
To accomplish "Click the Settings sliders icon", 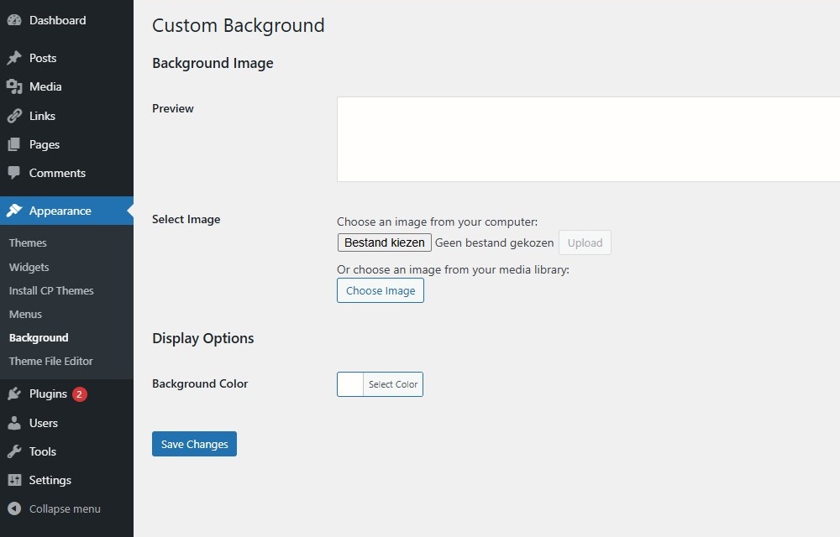I will point(14,480).
